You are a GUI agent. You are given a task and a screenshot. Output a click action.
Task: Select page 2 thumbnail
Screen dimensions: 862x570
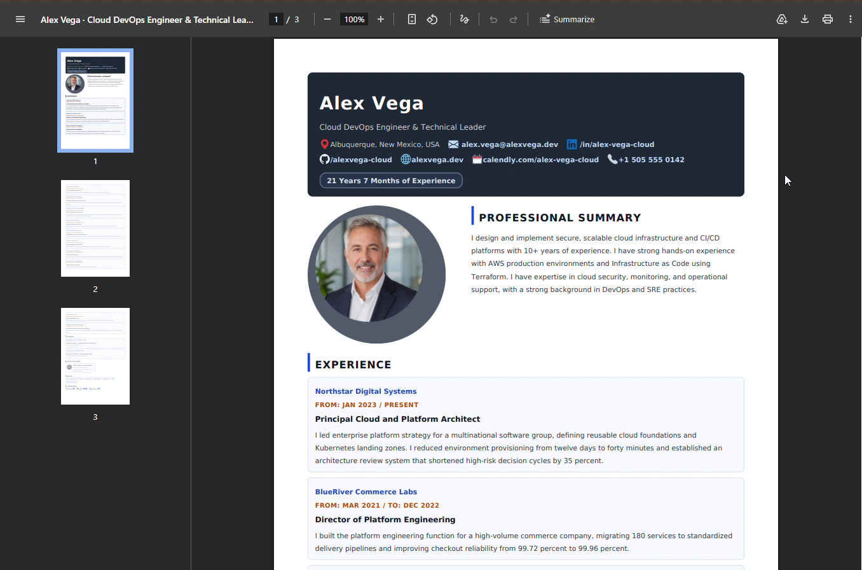(x=95, y=228)
